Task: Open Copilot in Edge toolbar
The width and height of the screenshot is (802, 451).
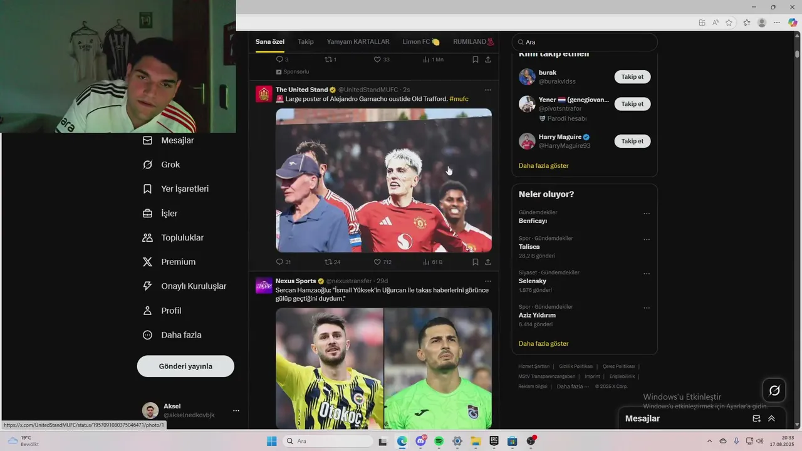Action: [x=793, y=23]
